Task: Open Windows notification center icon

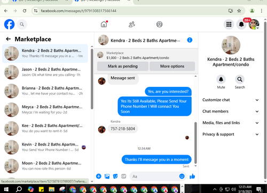Action: coord(259,189)
